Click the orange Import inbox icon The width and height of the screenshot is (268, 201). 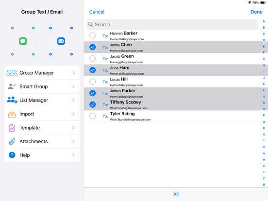(12, 114)
